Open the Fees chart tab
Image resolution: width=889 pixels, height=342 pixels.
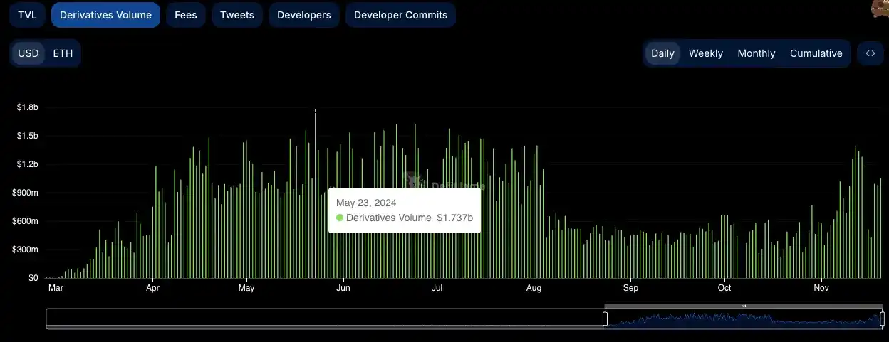[186, 15]
